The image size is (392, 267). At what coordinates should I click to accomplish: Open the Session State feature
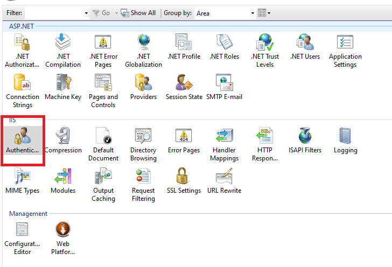tap(184, 87)
